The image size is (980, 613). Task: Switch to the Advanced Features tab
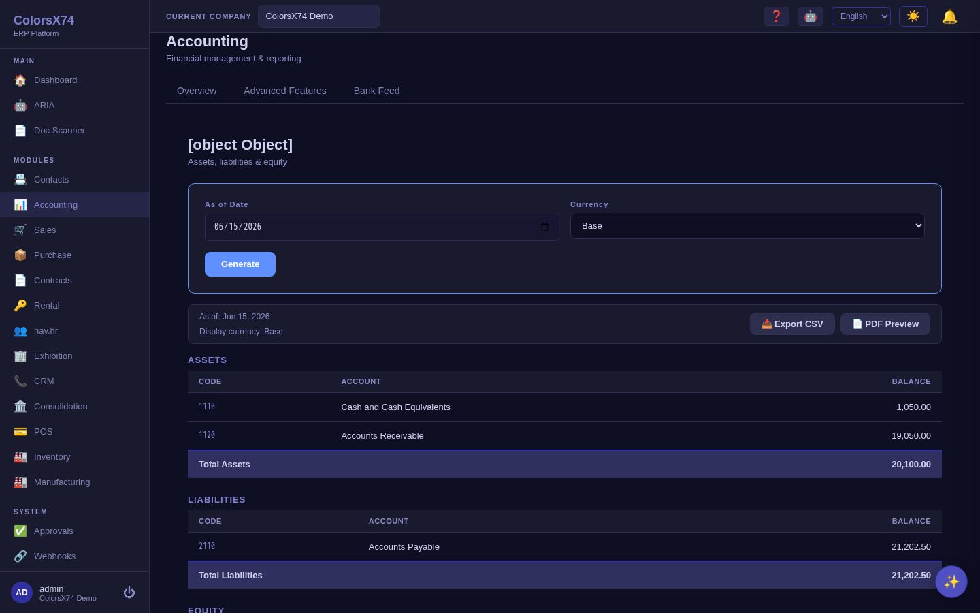coord(285,91)
